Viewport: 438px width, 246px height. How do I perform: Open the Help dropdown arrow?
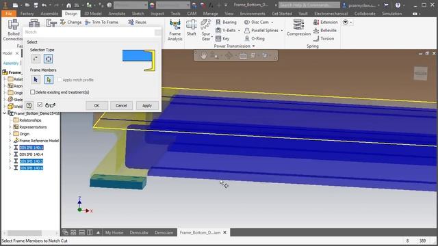click(404, 5)
